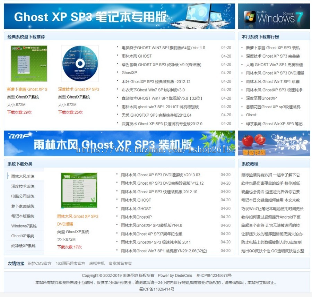Open ranking item 番茄花园Ghost XP sp3极速装机
The image size is (312, 297).
point(273,107)
